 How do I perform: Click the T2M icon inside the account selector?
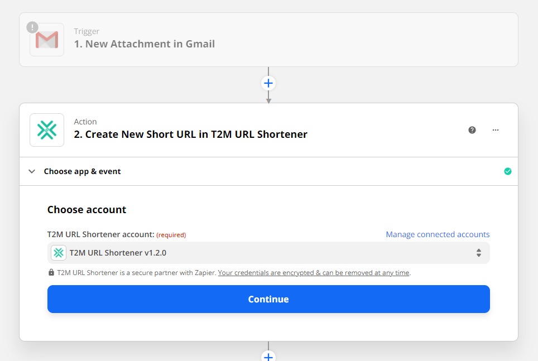click(59, 253)
